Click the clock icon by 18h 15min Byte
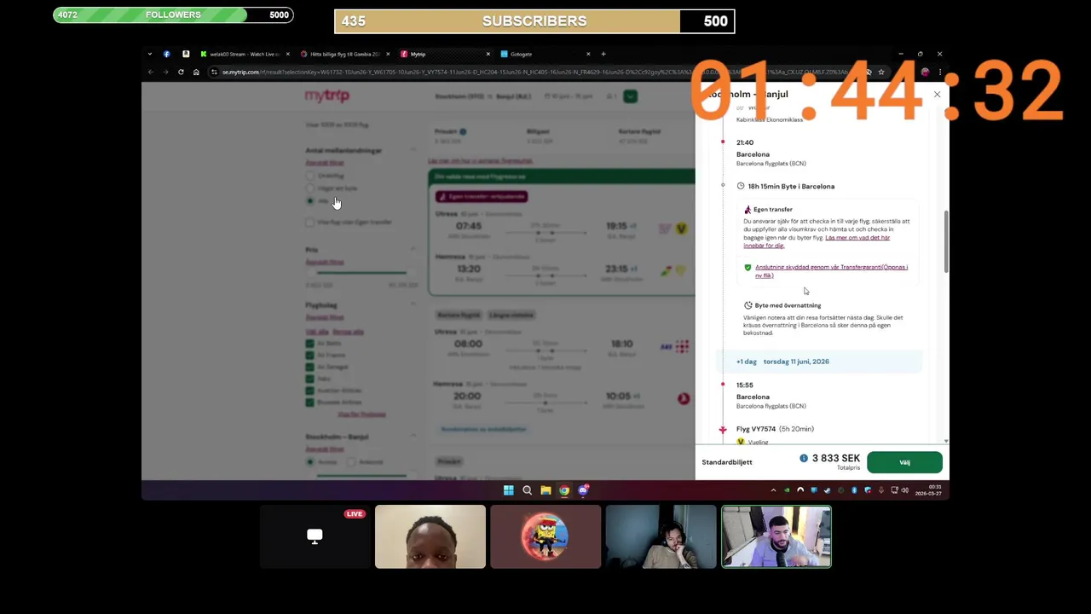The height and width of the screenshot is (614, 1091). click(x=741, y=186)
